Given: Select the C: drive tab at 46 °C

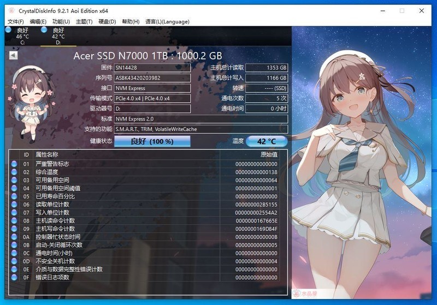Looking at the screenshot, I should pos(22,36).
